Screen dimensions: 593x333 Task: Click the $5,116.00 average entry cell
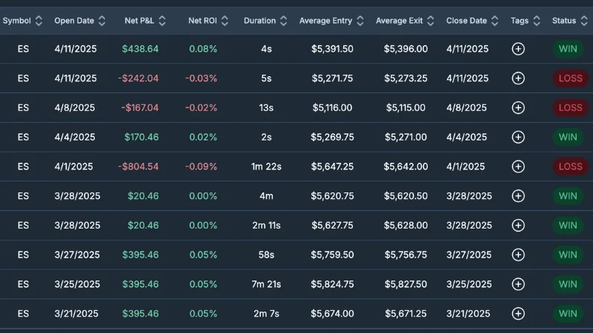(x=332, y=107)
